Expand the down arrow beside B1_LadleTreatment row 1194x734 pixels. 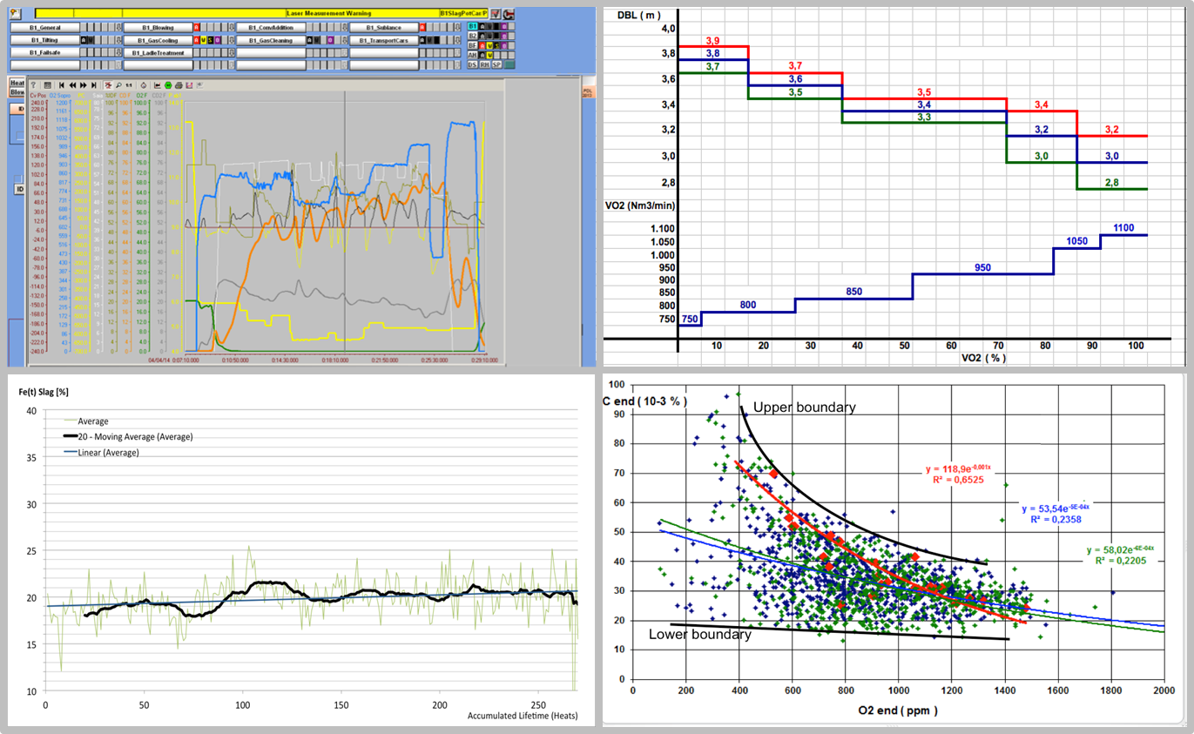click(232, 53)
